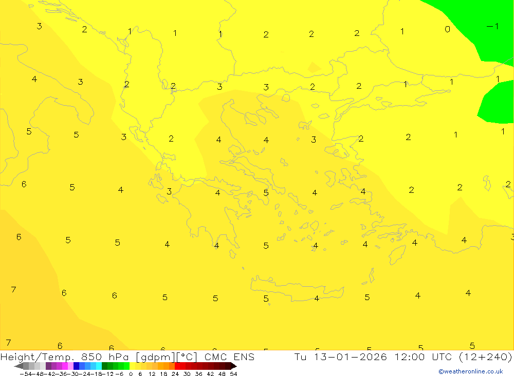
Task: Click the dark purple legend swatch
Action: click(48, 366)
